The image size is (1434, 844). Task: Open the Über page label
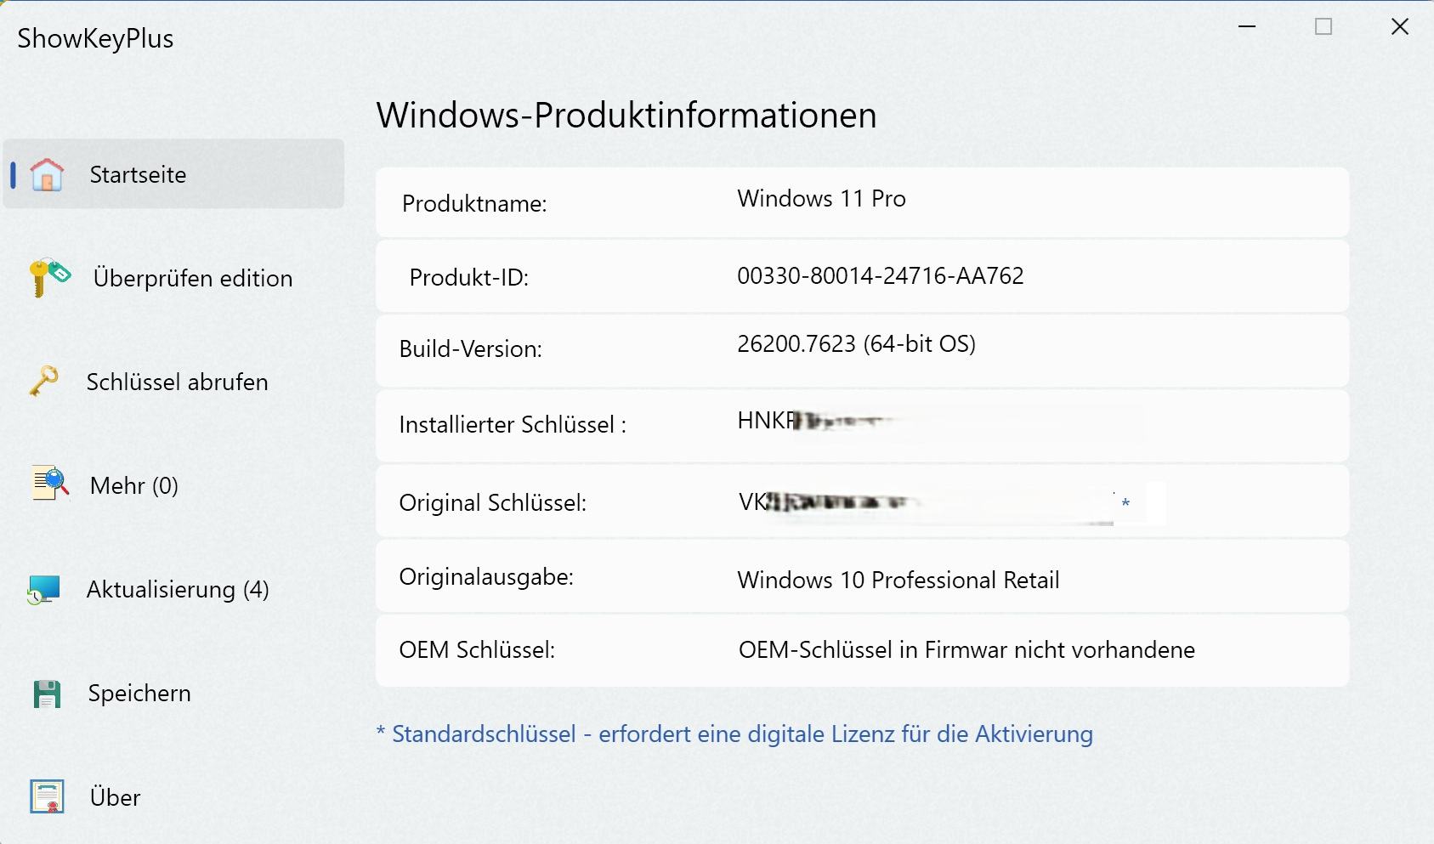coord(116,797)
